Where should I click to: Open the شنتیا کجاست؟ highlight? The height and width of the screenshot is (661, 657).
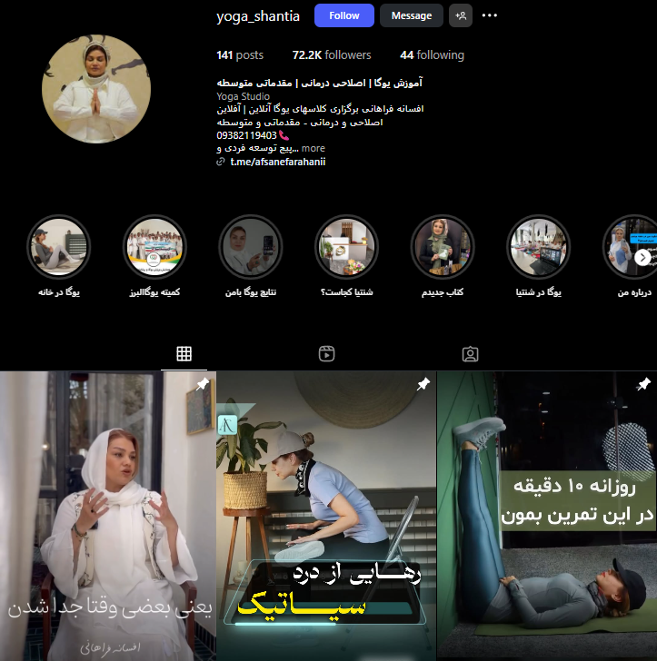(x=346, y=247)
